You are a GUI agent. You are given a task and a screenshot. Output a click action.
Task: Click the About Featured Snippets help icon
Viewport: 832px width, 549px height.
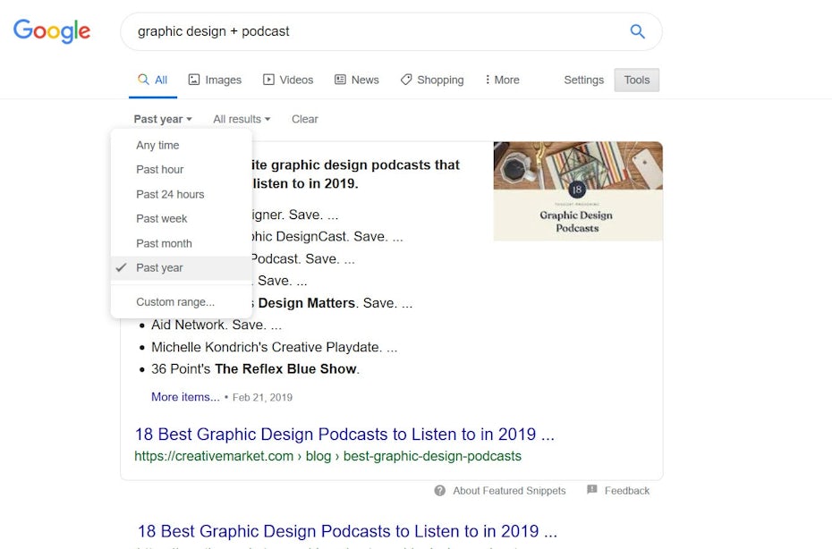pyautogui.click(x=440, y=490)
